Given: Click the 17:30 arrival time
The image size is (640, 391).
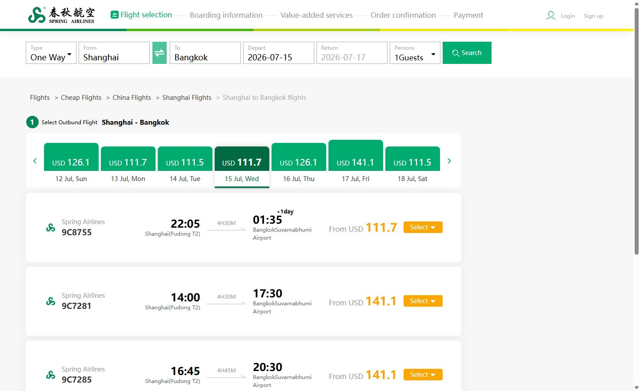Looking at the screenshot, I should (268, 293).
